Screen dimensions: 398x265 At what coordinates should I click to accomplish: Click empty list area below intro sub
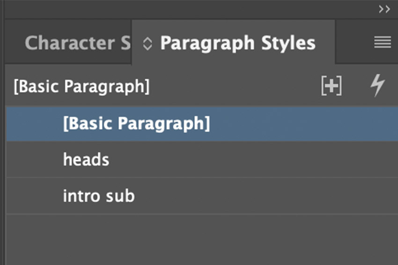[x=201, y=238]
